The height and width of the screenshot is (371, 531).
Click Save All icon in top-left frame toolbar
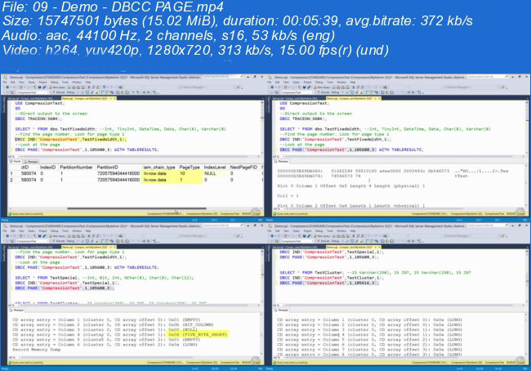click(x=44, y=87)
